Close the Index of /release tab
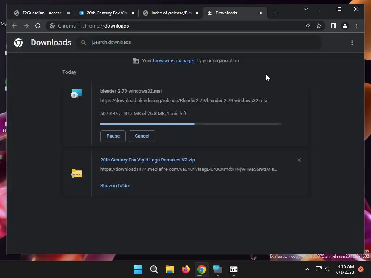This screenshot has width=371, height=278. (x=197, y=13)
